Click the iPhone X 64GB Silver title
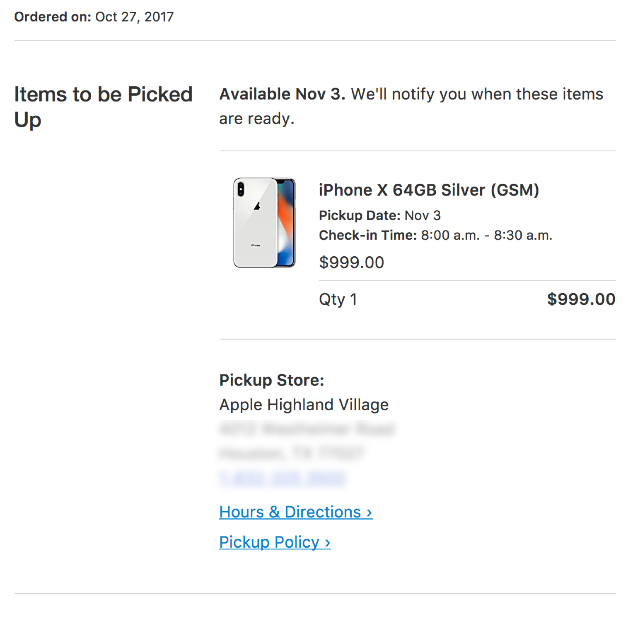Viewport: 633px width, 617px height. point(429,190)
